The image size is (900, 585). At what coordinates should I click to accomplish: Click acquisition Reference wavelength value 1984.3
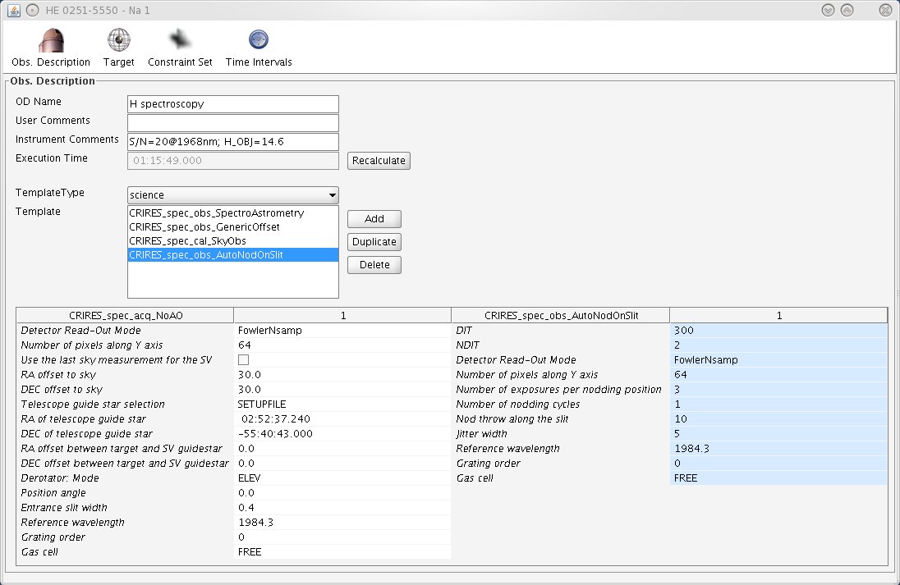[342, 523]
